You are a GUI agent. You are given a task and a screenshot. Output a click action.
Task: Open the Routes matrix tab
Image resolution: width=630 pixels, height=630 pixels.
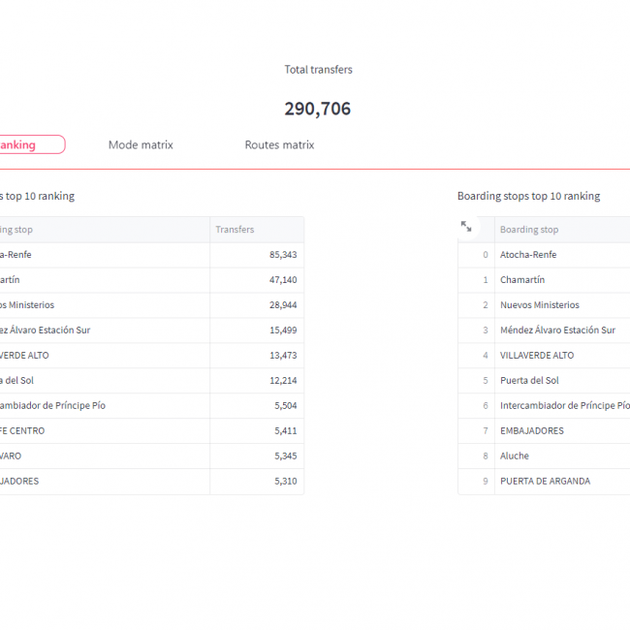[x=279, y=144]
